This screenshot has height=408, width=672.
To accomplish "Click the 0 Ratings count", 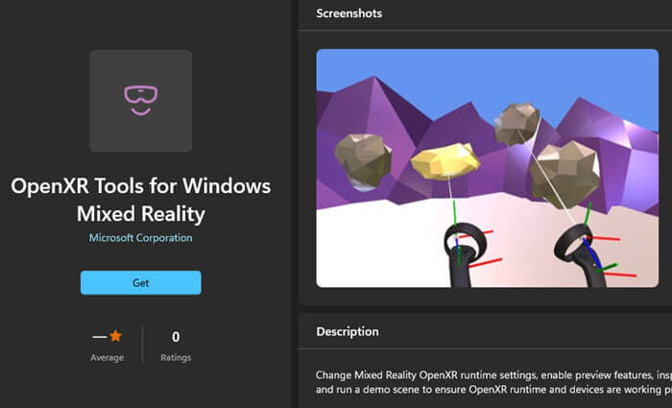I will pyautogui.click(x=176, y=346).
